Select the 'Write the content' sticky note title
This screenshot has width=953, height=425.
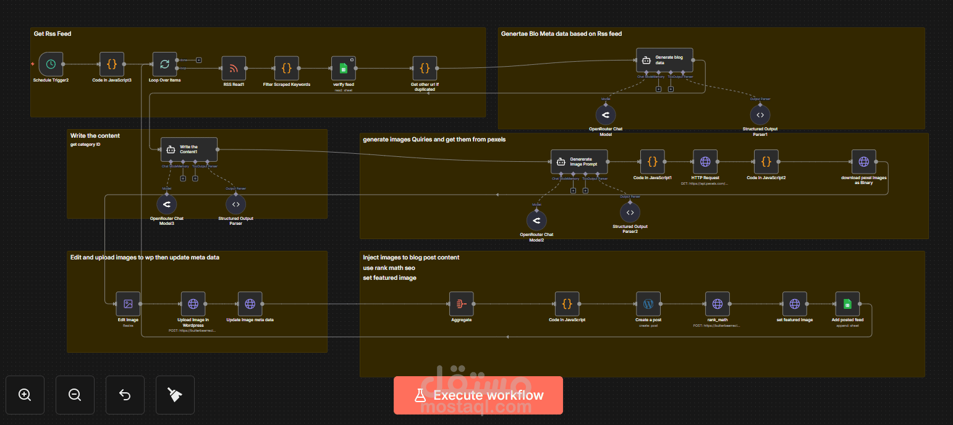[95, 135]
